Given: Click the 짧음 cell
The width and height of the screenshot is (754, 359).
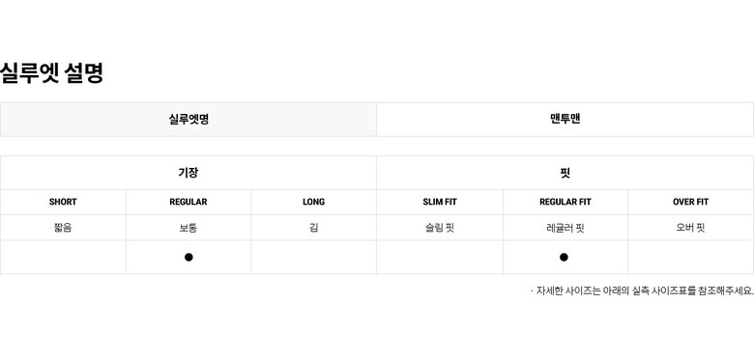Looking at the screenshot, I should (63, 228).
